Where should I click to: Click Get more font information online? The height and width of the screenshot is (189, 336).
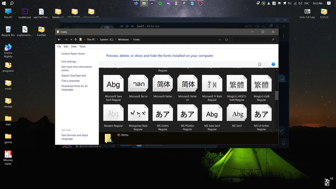[x=77, y=69]
